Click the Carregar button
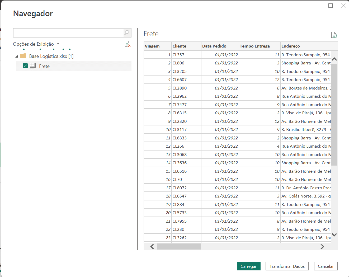The height and width of the screenshot is (277, 349). [248, 266]
